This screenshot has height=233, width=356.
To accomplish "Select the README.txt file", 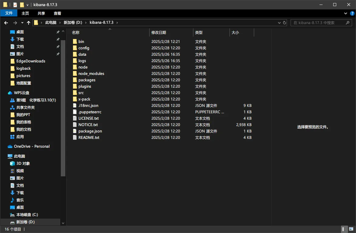I will click(89, 137).
